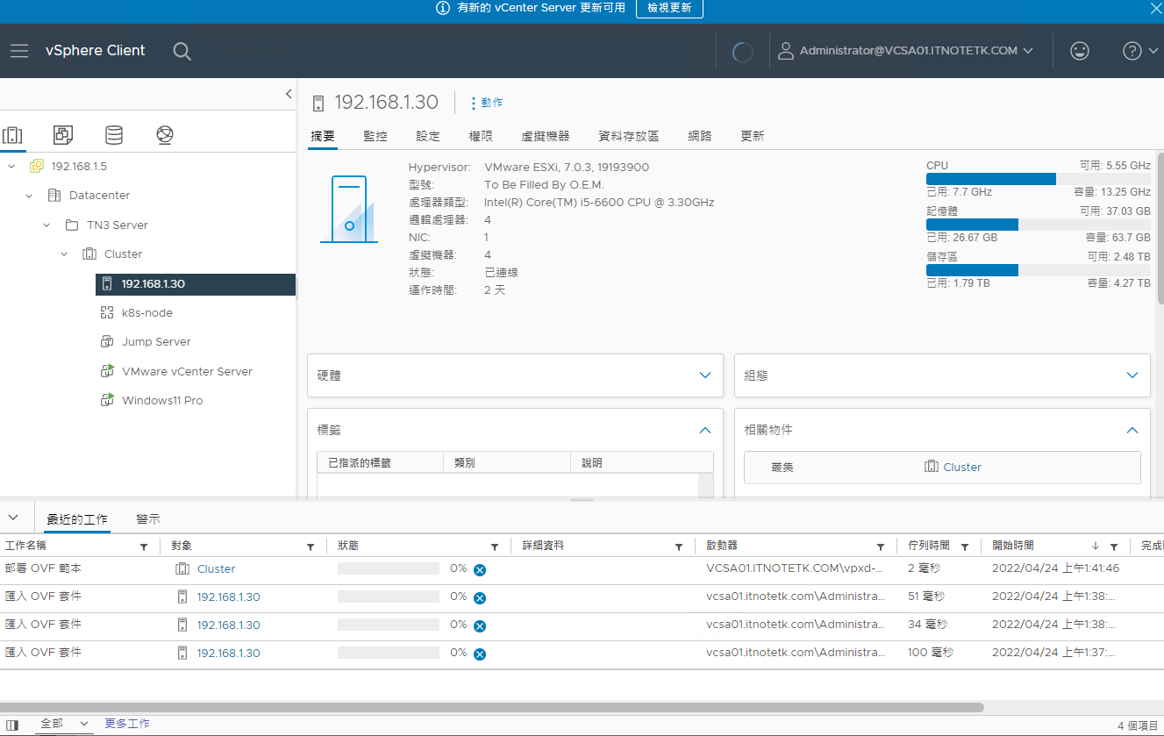
Task: Filter the 工作名稱 column
Action: pyautogui.click(x=144, y=547)
